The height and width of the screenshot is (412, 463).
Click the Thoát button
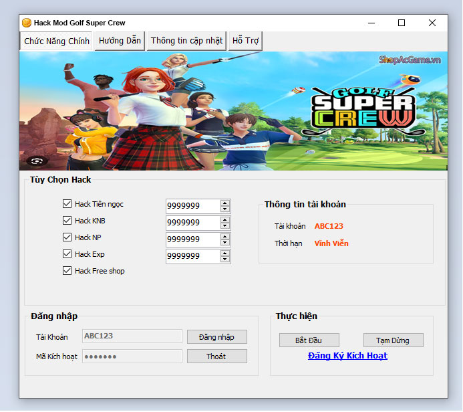[x=217, y=356]
